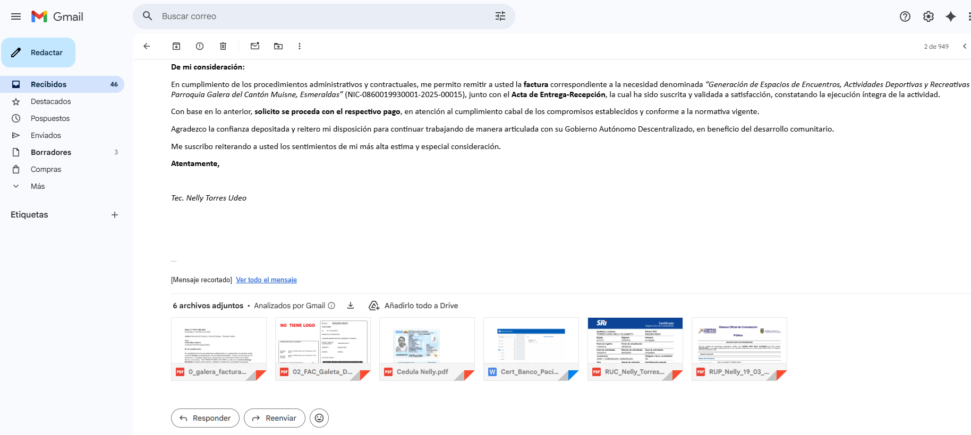The width and height of the screenshot is (971, 435).
Task: Click the Responder button
Action: 205,418
